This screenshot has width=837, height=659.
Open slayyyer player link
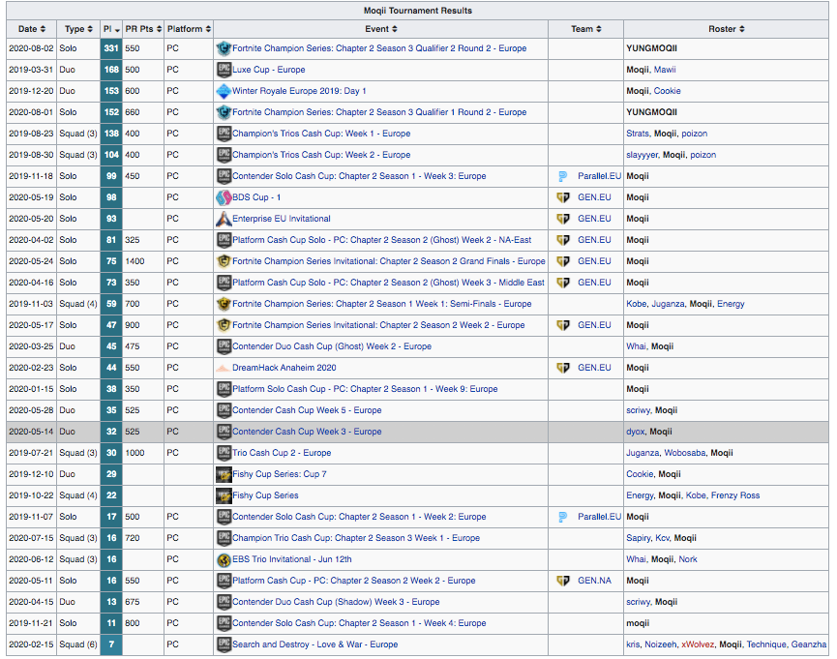click(643, 155)
